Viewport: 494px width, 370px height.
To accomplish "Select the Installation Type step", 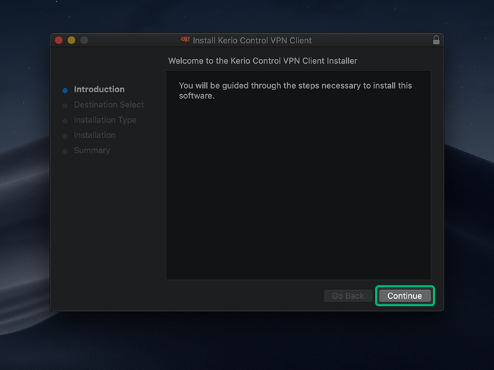I will pyautogui.click(x=105, y=120).
